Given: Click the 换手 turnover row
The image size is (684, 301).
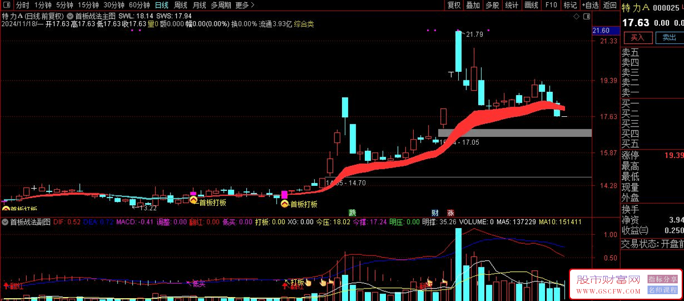Looking at the screenshot, I should 653,209.
